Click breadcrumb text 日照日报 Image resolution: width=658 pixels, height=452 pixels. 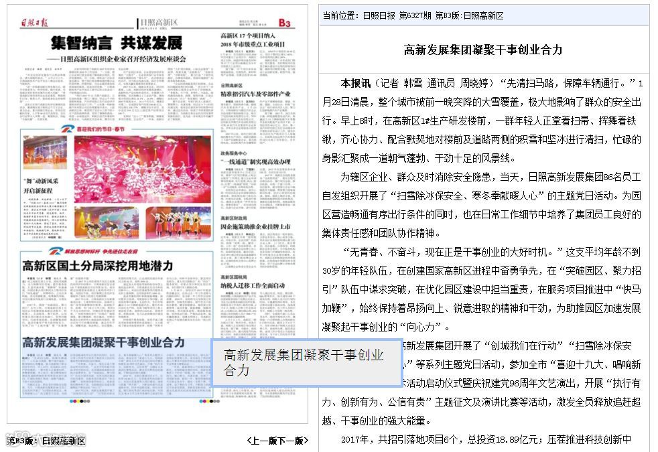(379, 16)
